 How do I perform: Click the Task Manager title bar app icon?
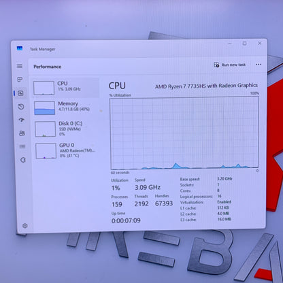(20, 48)
